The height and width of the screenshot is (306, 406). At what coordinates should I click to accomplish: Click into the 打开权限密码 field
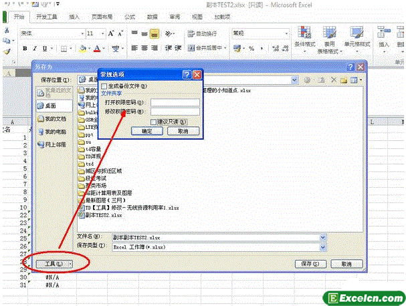click(x=175, y=102)
